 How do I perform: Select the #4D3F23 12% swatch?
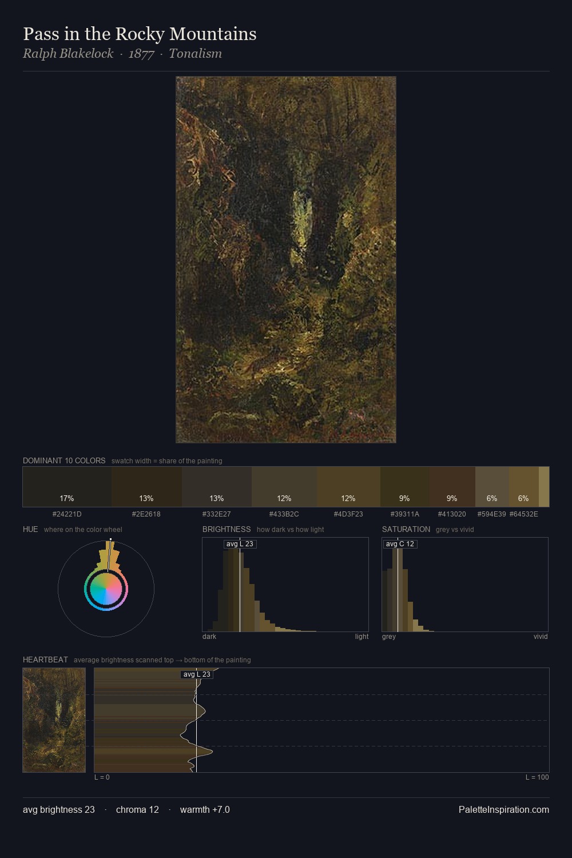(x=348, y=487)
